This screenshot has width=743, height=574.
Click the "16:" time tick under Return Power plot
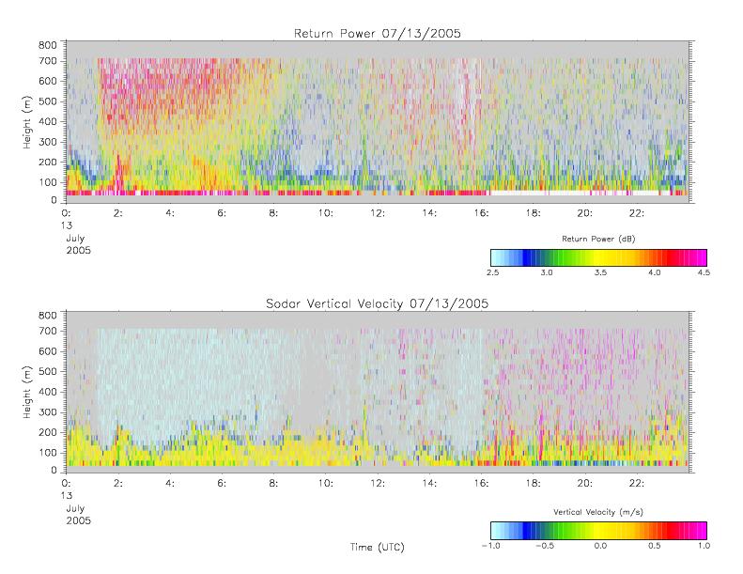click(x=481, y=213)
